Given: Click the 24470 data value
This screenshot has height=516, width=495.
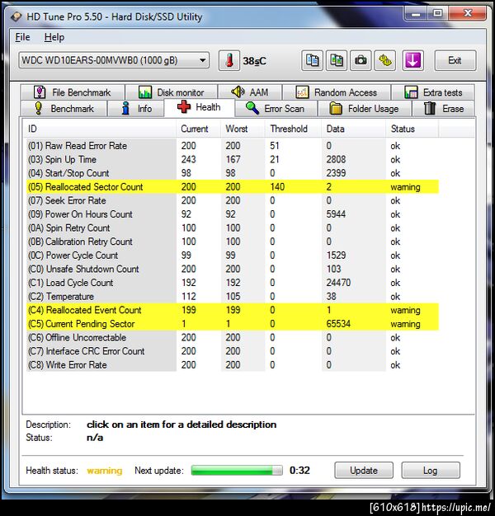Looking at the screenshot, I should pyautogui.click(x=338, y=283).
